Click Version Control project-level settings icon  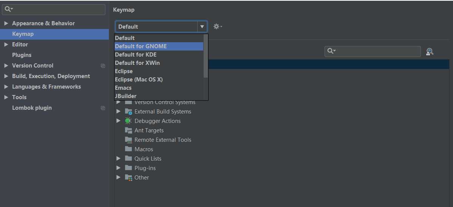pyautogui.click(x=103, y=66)
